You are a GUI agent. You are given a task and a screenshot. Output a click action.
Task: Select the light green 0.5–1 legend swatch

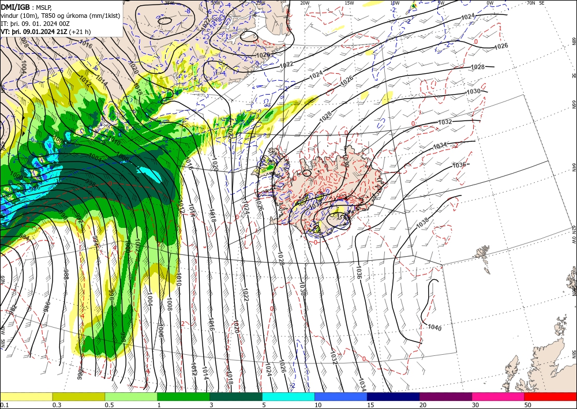(131, 396)
